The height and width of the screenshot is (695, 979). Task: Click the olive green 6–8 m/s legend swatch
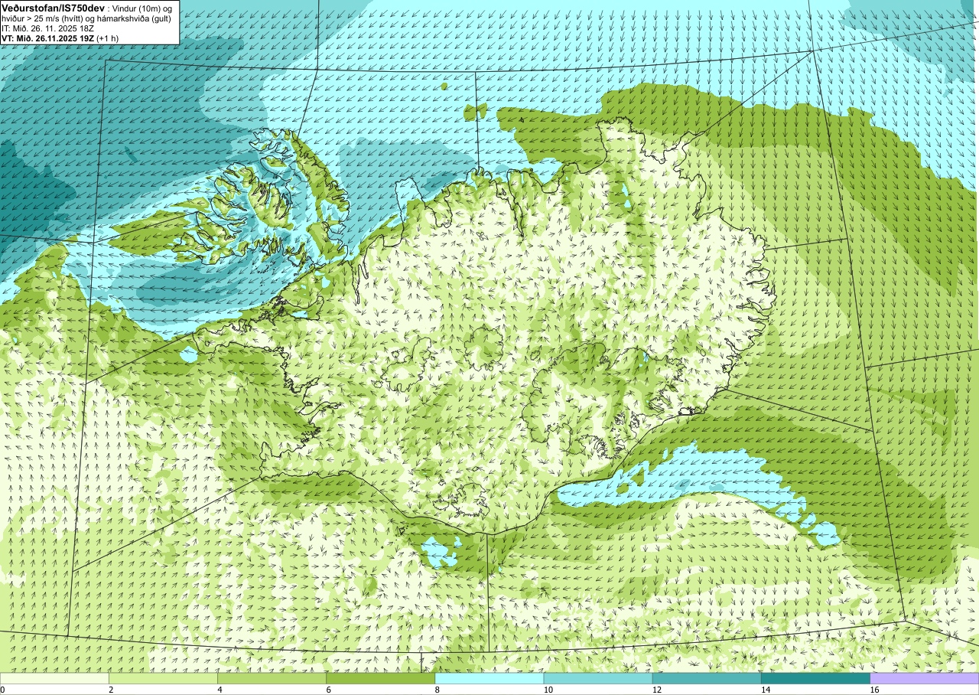380,678
